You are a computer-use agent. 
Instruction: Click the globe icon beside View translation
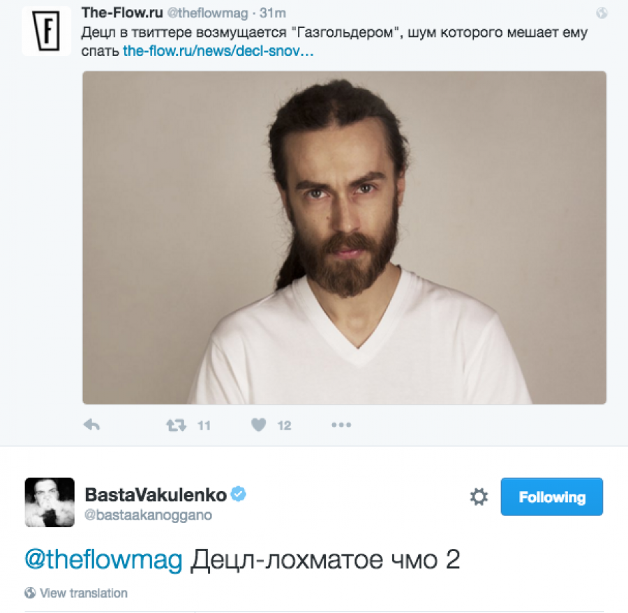tap(30, 593)
